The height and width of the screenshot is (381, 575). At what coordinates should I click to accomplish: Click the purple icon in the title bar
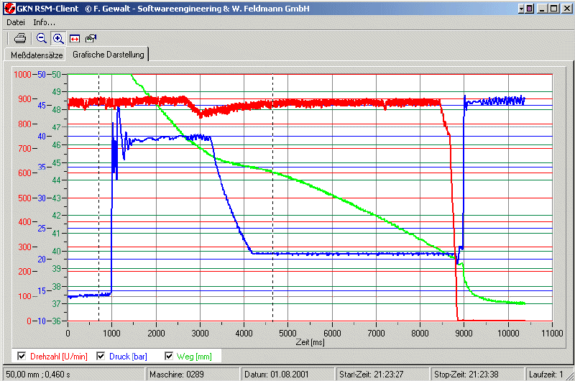pyautogui.click(x=530, y=9)
